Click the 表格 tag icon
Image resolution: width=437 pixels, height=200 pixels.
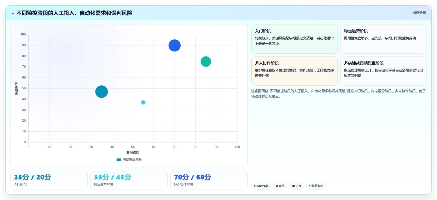277,186
